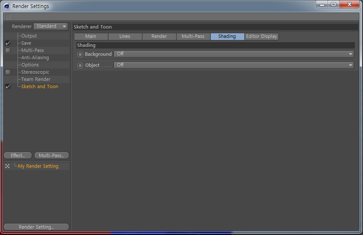363x235 pixels.
Task: Select Anti-Aliasing in the settings list
Action: (x=35, y=57)
